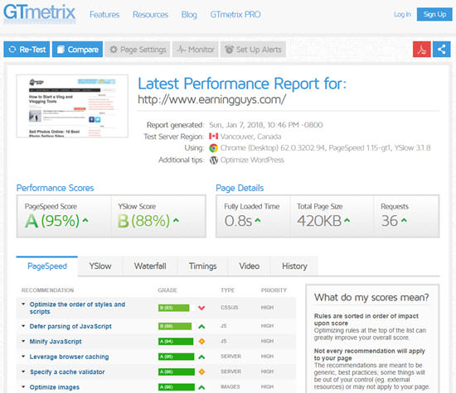Click the WordPress logo icon
Image resolution: width=456 pixels, height=393 pixels.
(x=214, y=160)
